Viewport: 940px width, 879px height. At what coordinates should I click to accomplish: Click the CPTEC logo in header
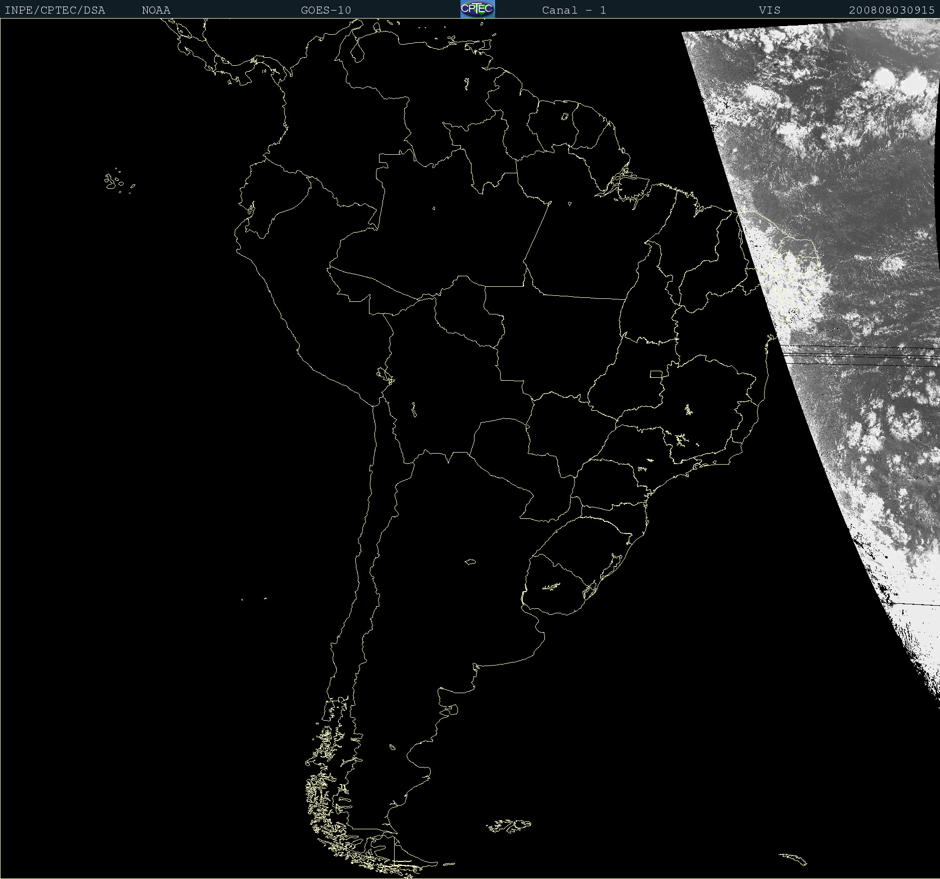click(x=478, y=9)
